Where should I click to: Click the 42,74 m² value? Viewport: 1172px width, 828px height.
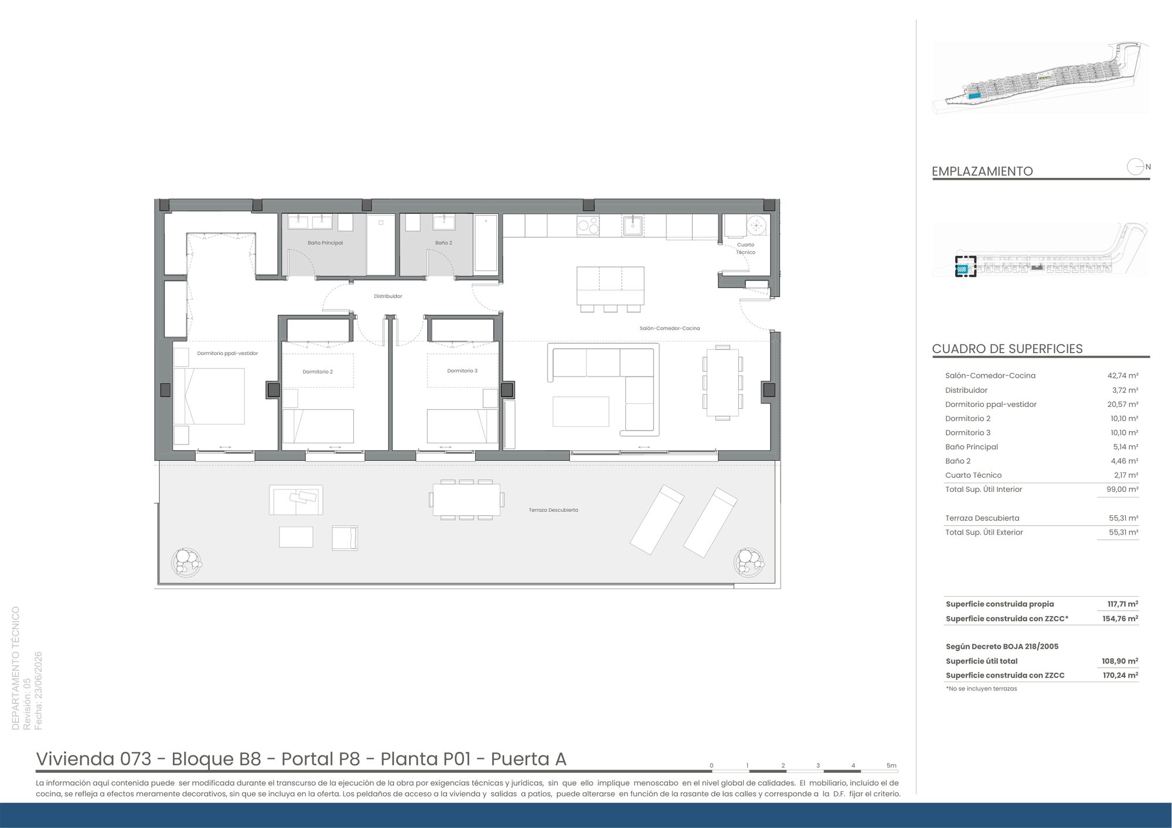tap(1122, 376)
